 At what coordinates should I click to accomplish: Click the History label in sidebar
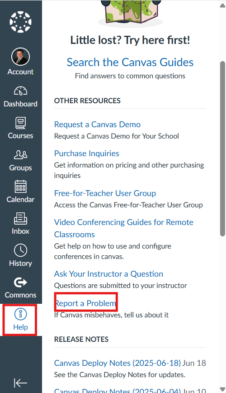tap(20, 264)
